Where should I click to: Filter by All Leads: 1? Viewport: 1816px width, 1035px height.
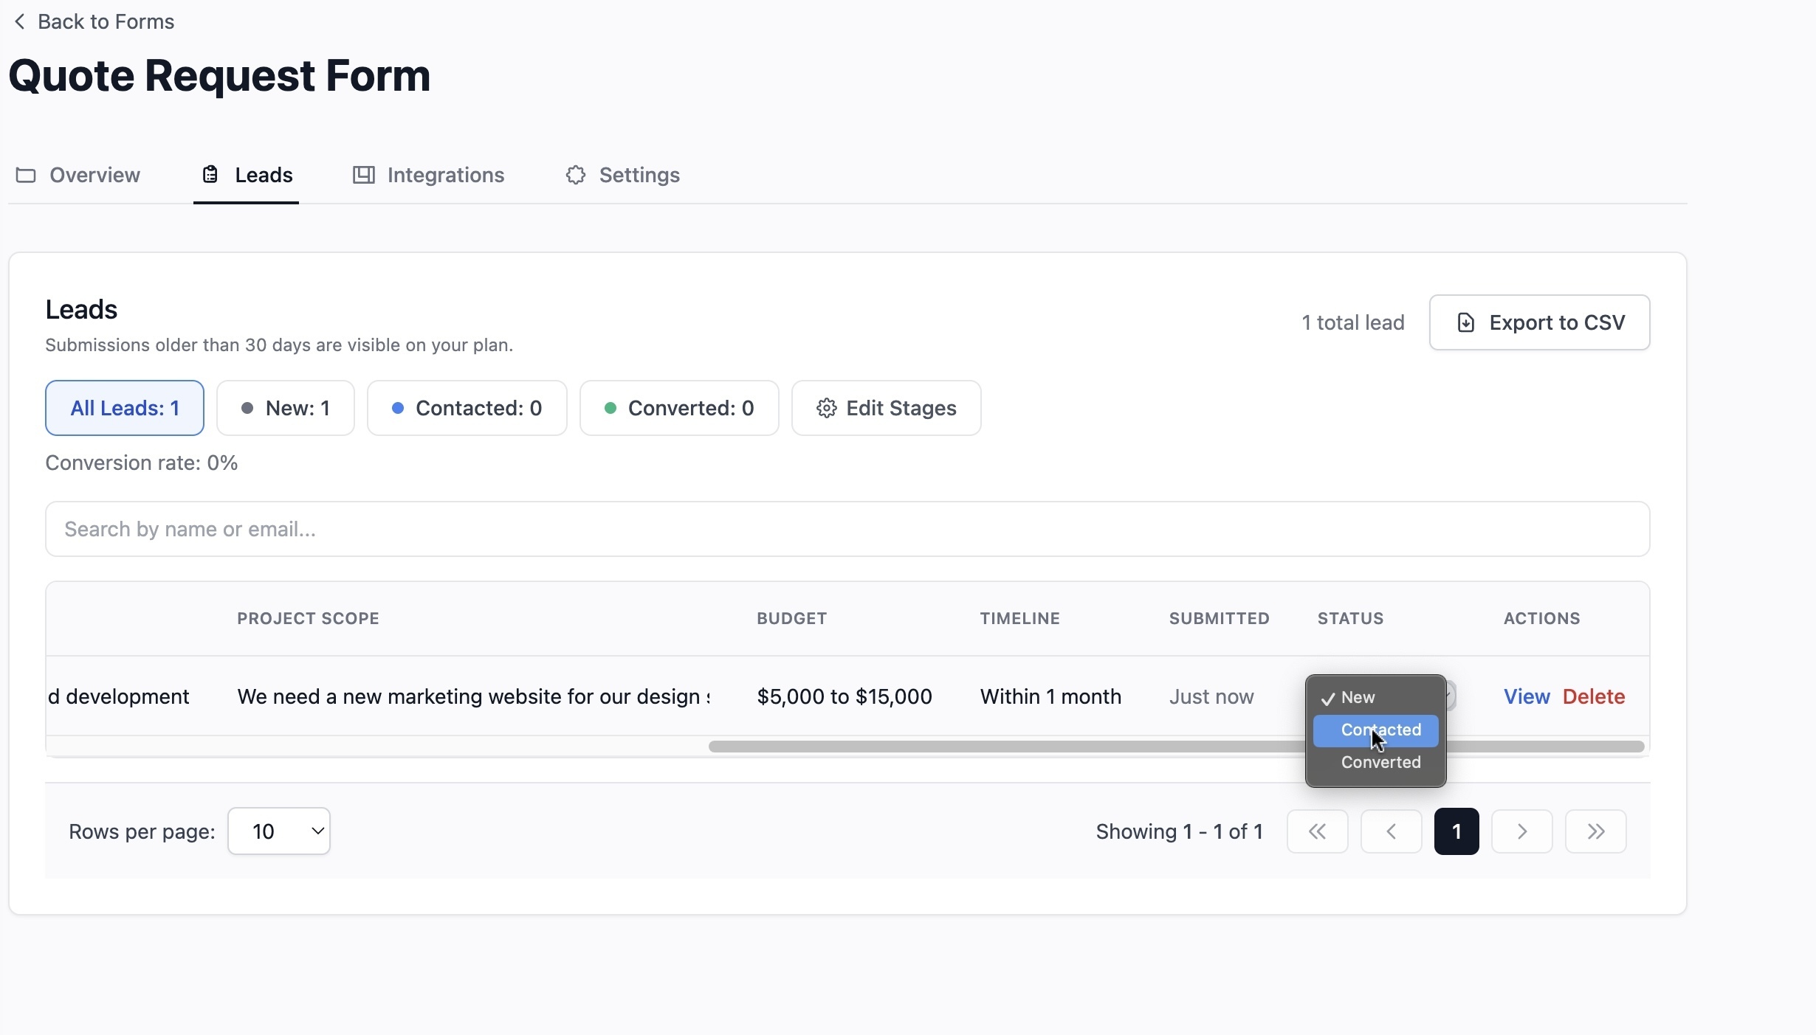tap(125, 408)
